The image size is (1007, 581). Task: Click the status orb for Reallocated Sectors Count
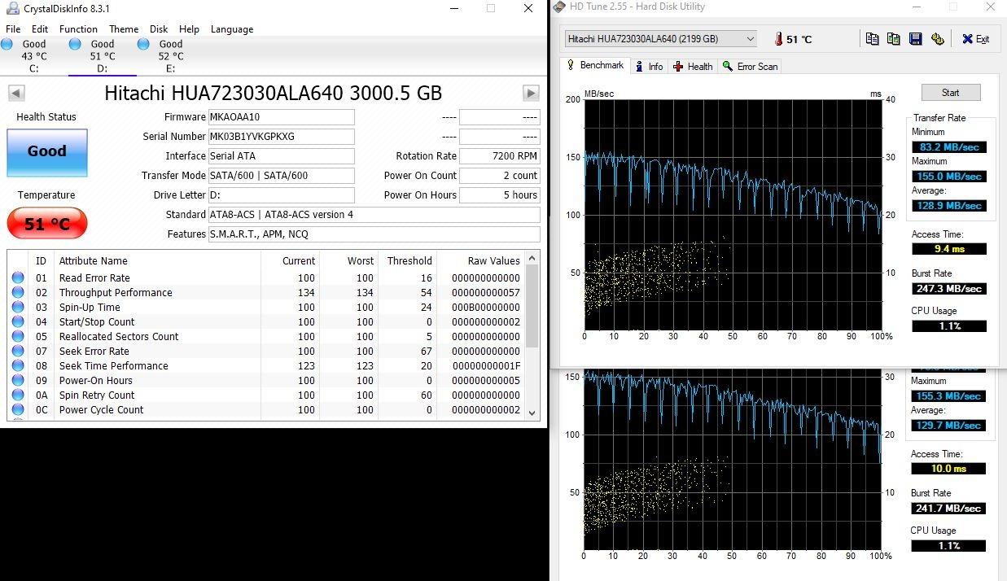point(18,337)
